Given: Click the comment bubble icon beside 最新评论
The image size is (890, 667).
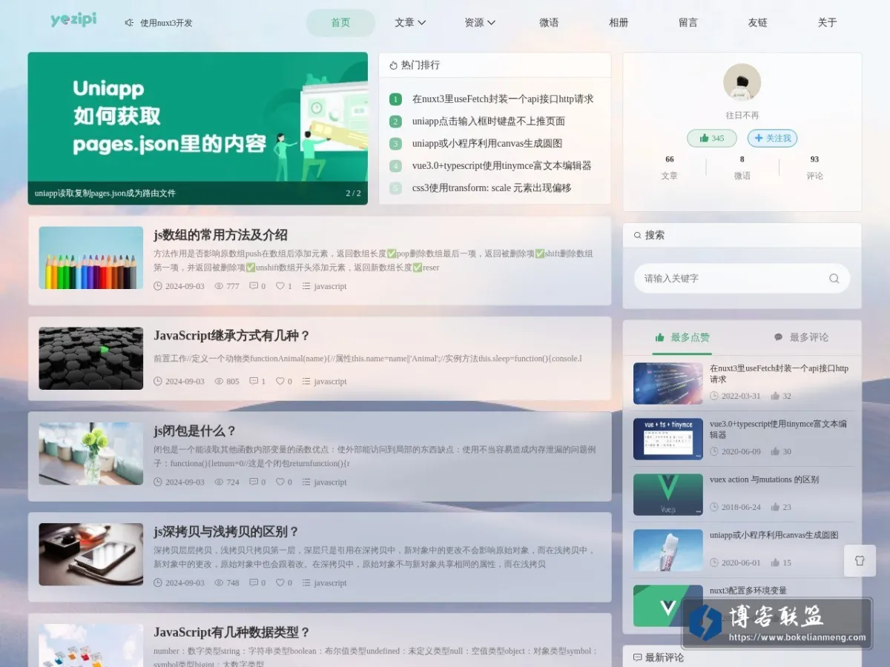Looking at the screenshot, I should [x=637, y=658].
